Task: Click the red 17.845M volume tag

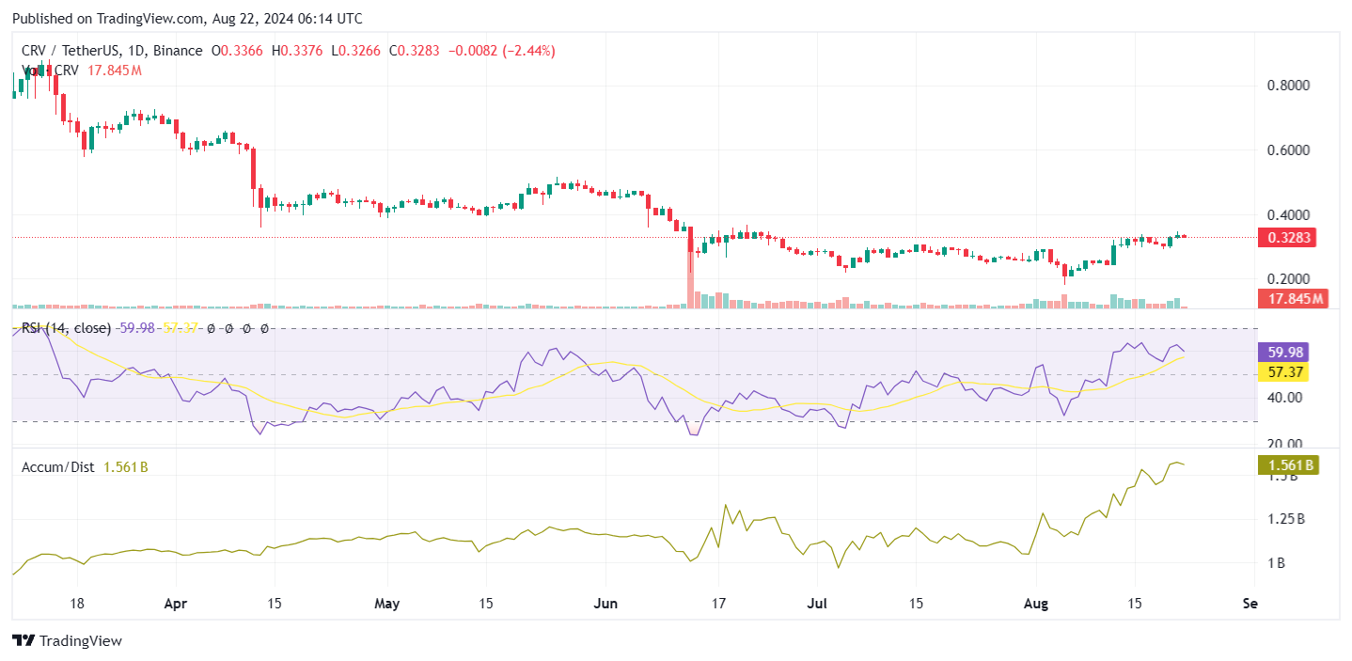Action: 1291,299
